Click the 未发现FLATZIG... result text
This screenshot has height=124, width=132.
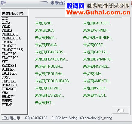[48, 88]
